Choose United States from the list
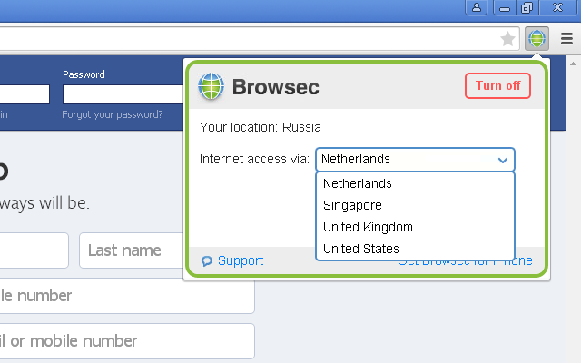581x363 pixels. pos(361,249)
